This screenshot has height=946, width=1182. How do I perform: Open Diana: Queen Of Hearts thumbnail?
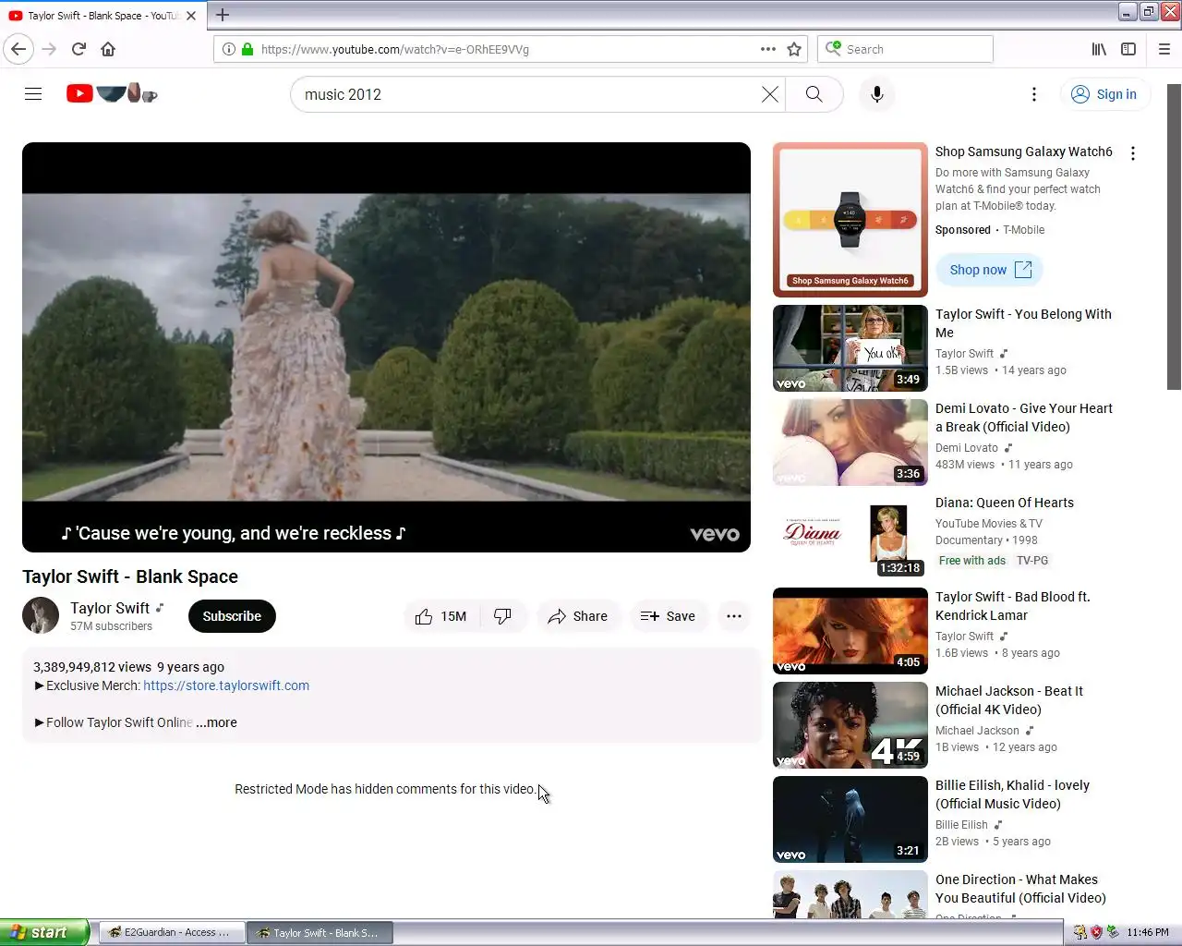pos(850,537)
